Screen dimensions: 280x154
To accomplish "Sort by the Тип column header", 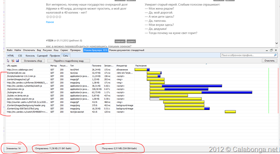I will tap(80, 65).
